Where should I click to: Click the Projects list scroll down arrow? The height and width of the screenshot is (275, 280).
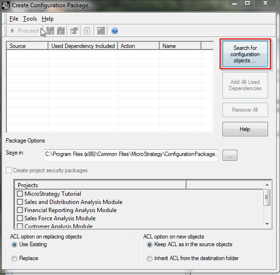point(267,224)
